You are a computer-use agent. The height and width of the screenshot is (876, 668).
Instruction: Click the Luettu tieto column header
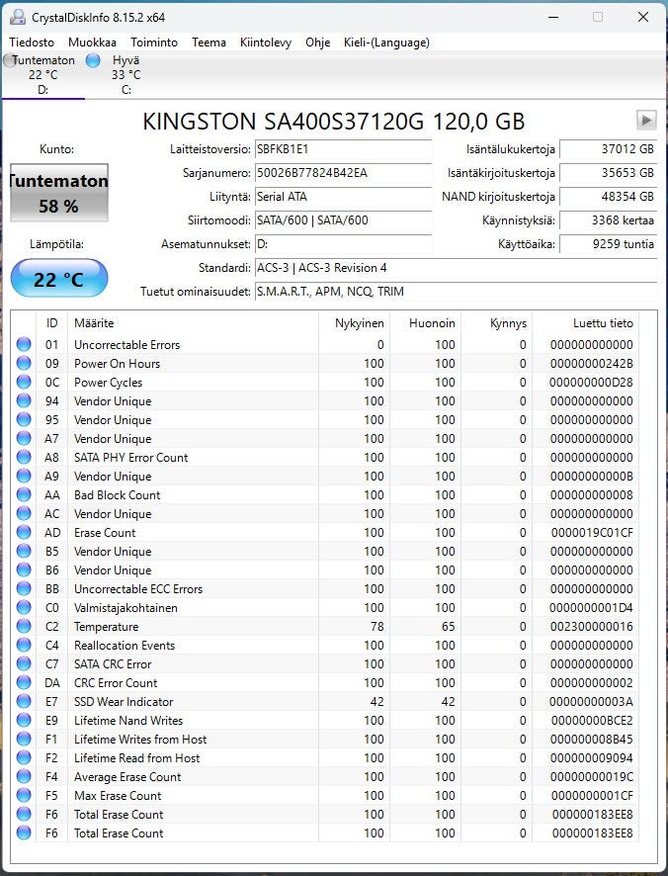(x=585, y=323)
